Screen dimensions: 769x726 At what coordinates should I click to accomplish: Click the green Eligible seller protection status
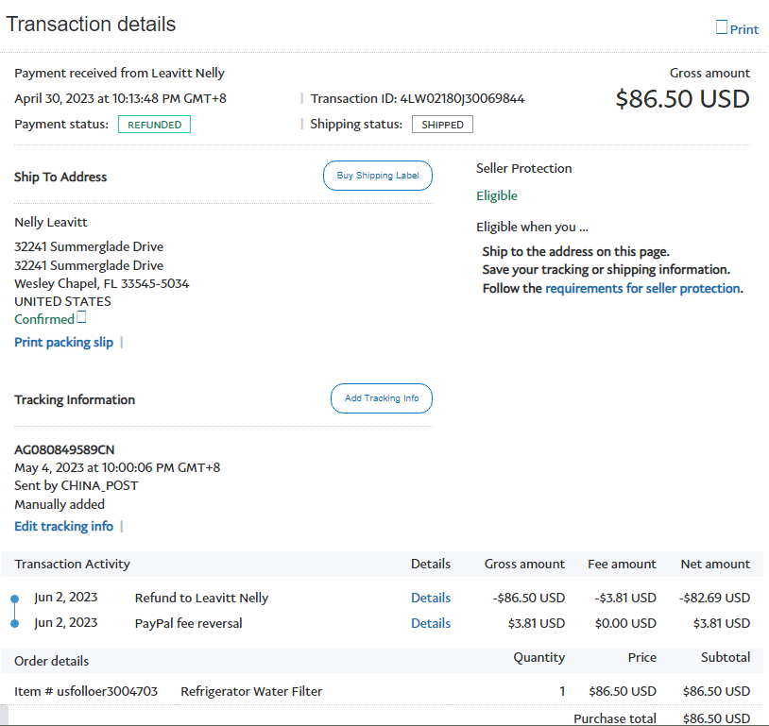click(x=497, y=195)
